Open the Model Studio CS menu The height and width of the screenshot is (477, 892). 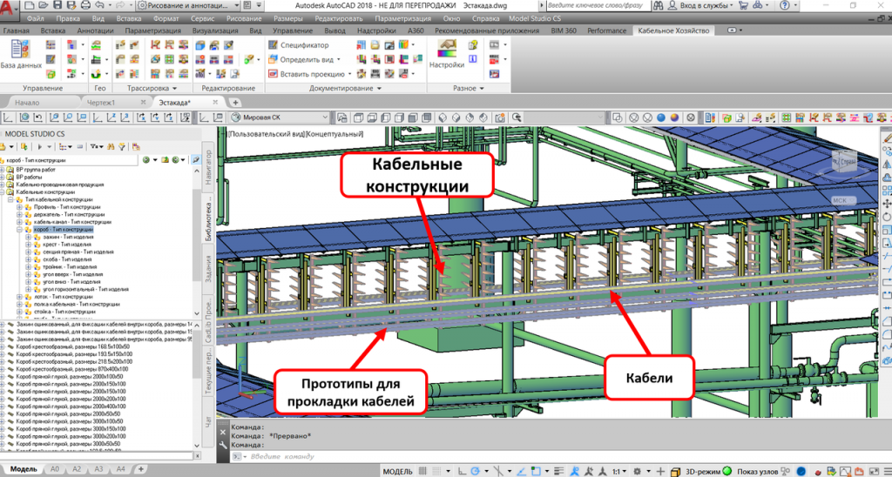535,19
